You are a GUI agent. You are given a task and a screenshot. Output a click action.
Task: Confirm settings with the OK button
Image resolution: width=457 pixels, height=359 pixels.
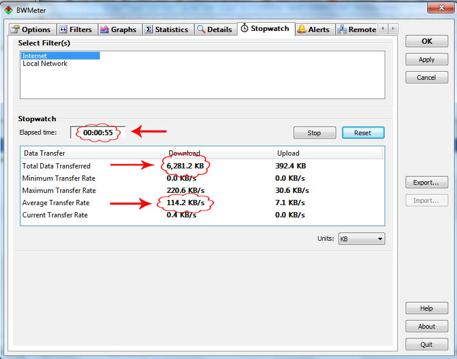click(427, 41)
